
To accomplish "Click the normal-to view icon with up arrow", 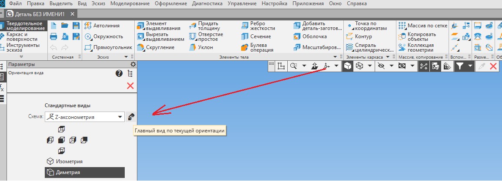I will [x=314, y=66].
